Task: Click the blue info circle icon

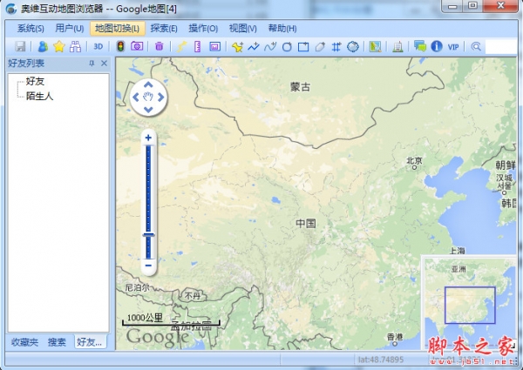Action: [x=437, y=46]
